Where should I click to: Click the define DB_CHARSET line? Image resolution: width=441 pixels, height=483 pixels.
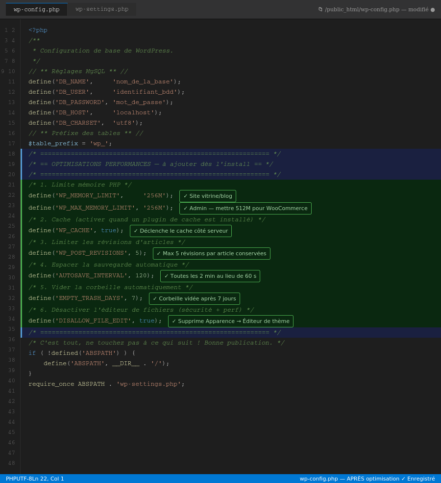click(x=85, y=123)
